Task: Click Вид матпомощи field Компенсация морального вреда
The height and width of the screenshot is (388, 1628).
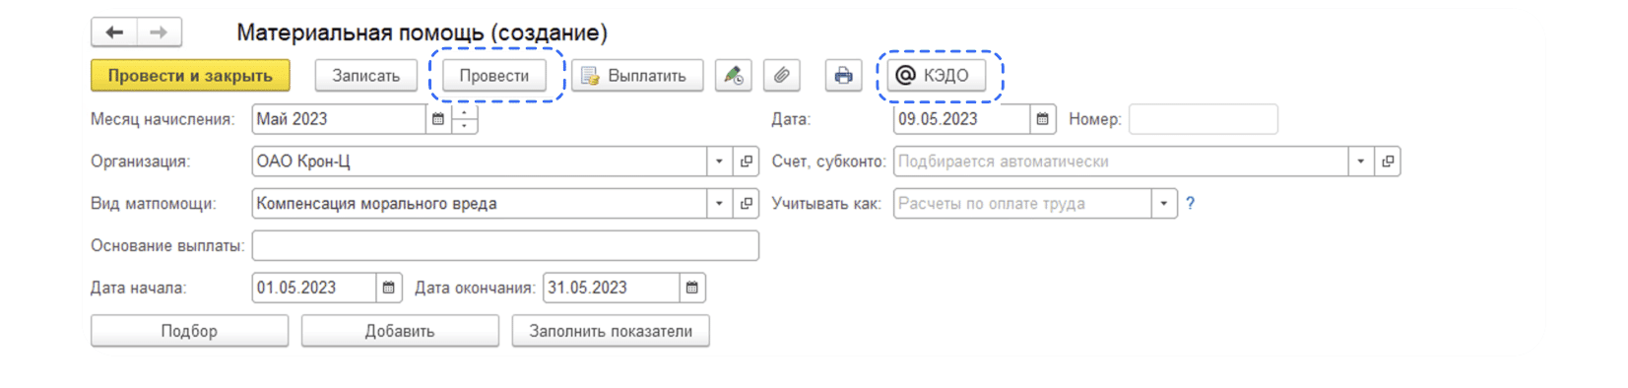Action: pyautogui.click(x=480, y=204)
